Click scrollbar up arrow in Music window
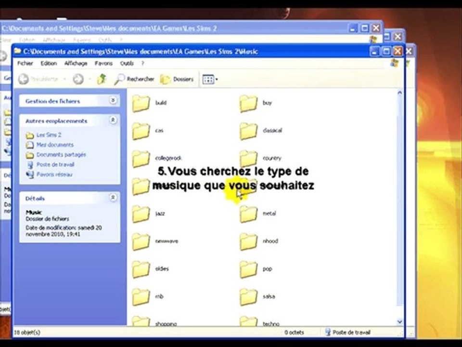Viewport: 462px width, 347px height. tap(400, 93)
